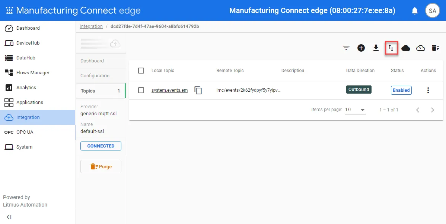Open the SA user avatar menu

click(432, 11)
